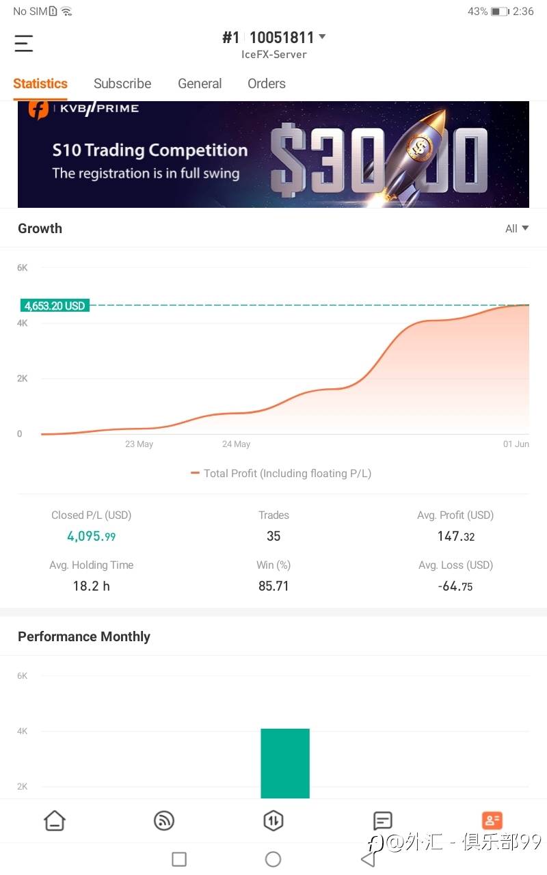Open the account profile icon

click(492, 820)
